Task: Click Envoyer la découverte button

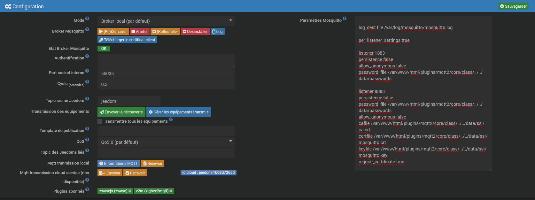Action: click(x=121, y=112)
